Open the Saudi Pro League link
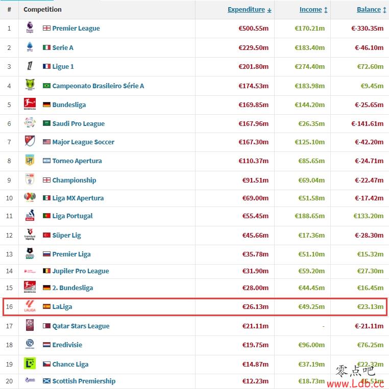Screen dimensions: 389x389 point(79,123)
